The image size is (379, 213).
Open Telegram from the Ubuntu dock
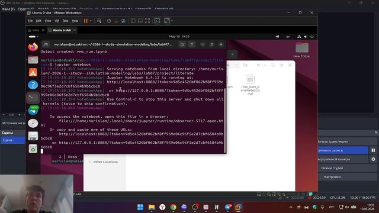tap(33, 111)
